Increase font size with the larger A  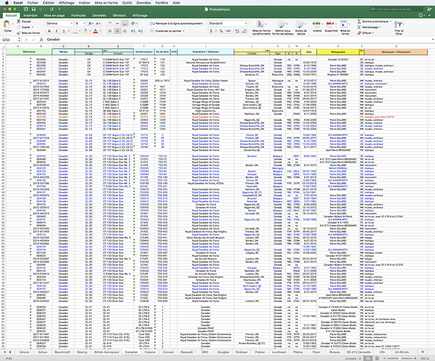90,23
